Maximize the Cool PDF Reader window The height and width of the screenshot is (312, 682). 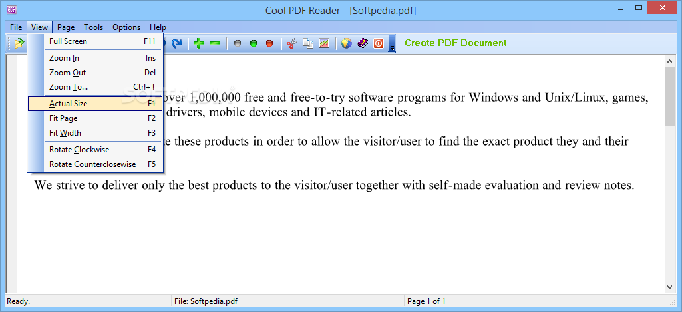point(639,8)
